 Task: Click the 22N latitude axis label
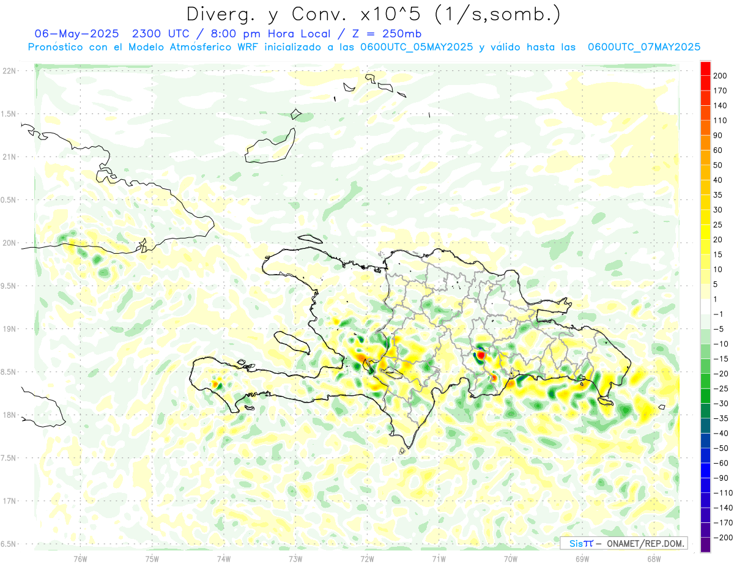pyautogui.click(x=10, y=71)
